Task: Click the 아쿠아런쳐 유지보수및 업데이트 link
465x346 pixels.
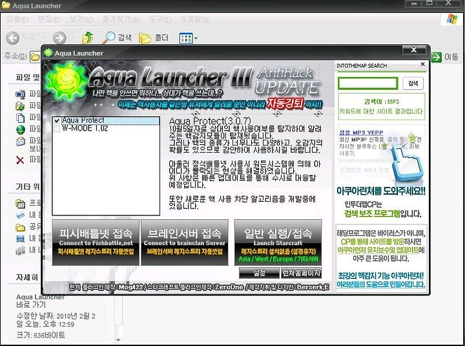Action: point(378,250)
